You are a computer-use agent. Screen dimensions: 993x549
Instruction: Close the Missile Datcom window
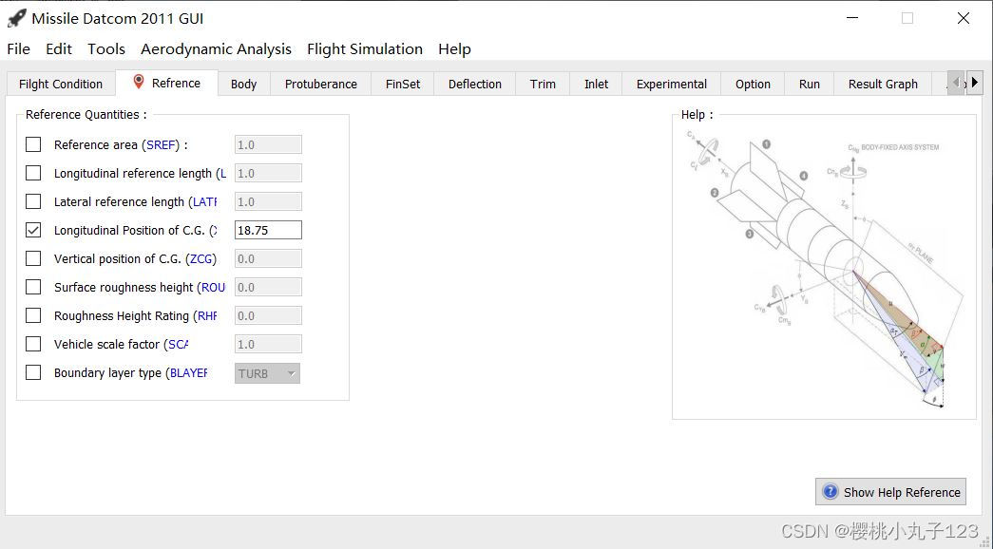964,18
